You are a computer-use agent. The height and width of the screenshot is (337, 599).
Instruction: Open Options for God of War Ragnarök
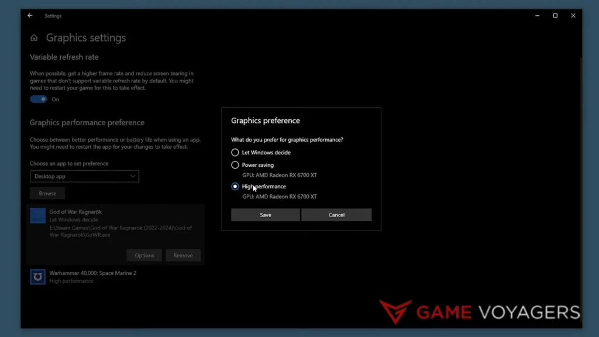(144, 255)
